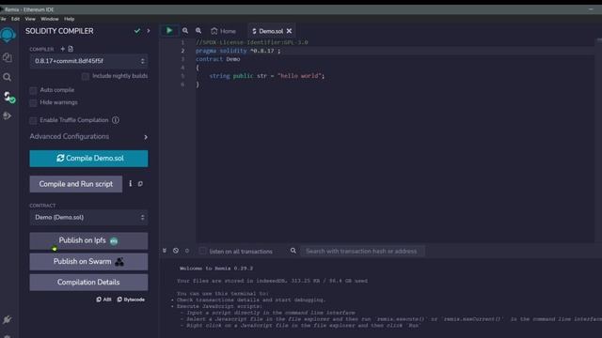The image size is (602, 338).
Task: Open the View menu
Action: (30, 19)
